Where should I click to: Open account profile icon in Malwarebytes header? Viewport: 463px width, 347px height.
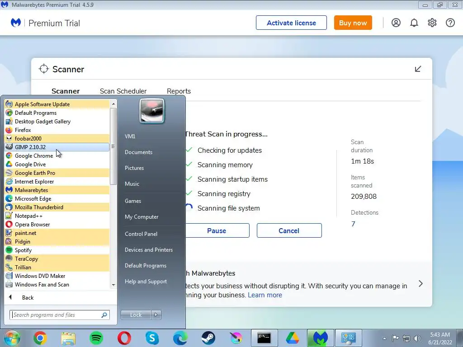pyautogui.click(x=396, y=23)
